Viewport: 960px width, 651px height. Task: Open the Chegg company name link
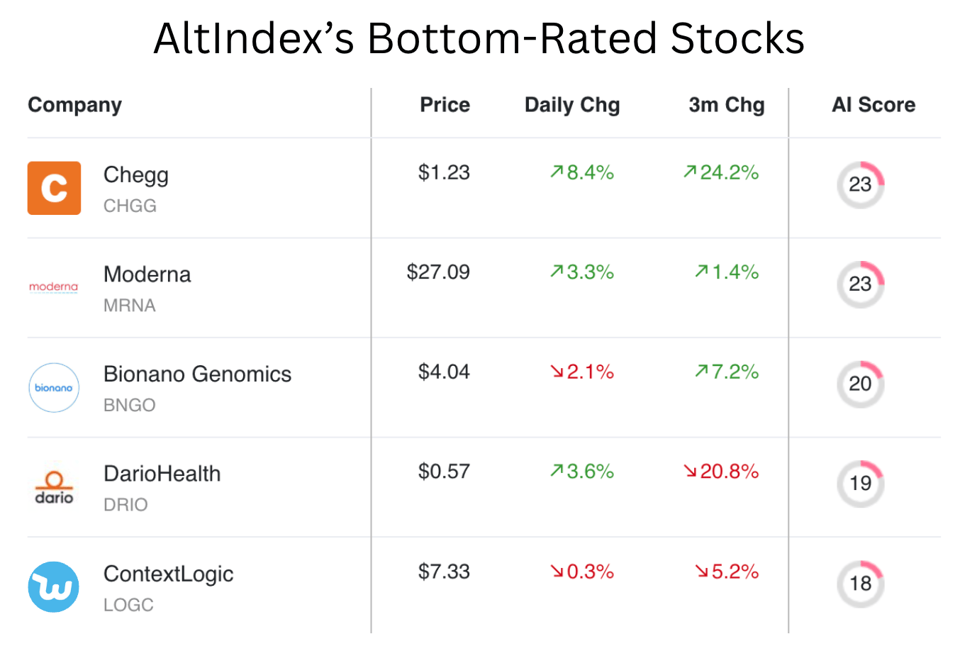pyautogui.click(x=136, y=175)
